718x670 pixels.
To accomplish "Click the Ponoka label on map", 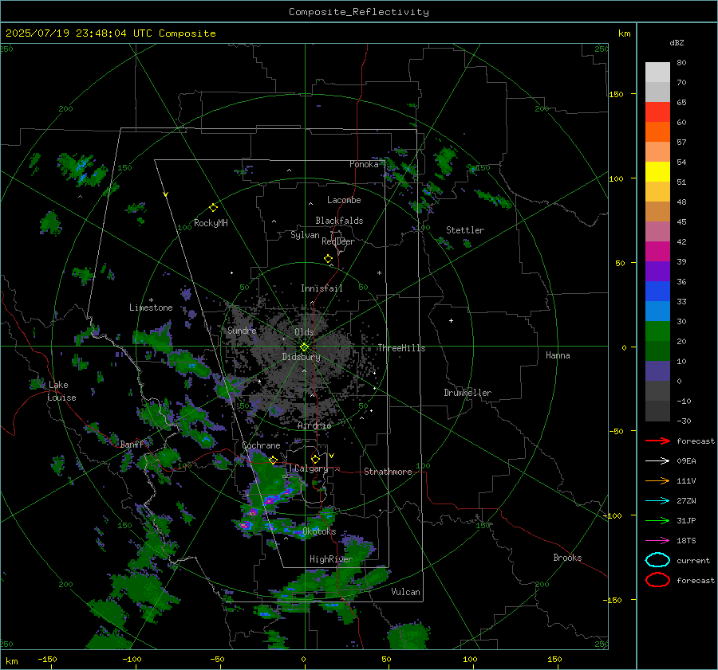I will [x=364, y=164].
